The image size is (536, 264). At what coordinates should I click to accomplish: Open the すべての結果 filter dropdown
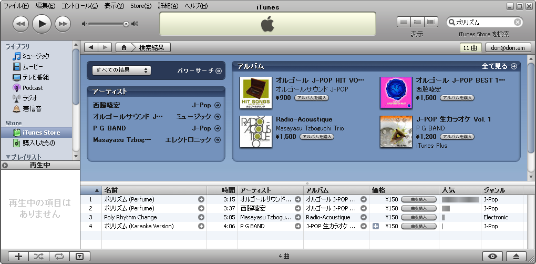click(x=121, y=70)
